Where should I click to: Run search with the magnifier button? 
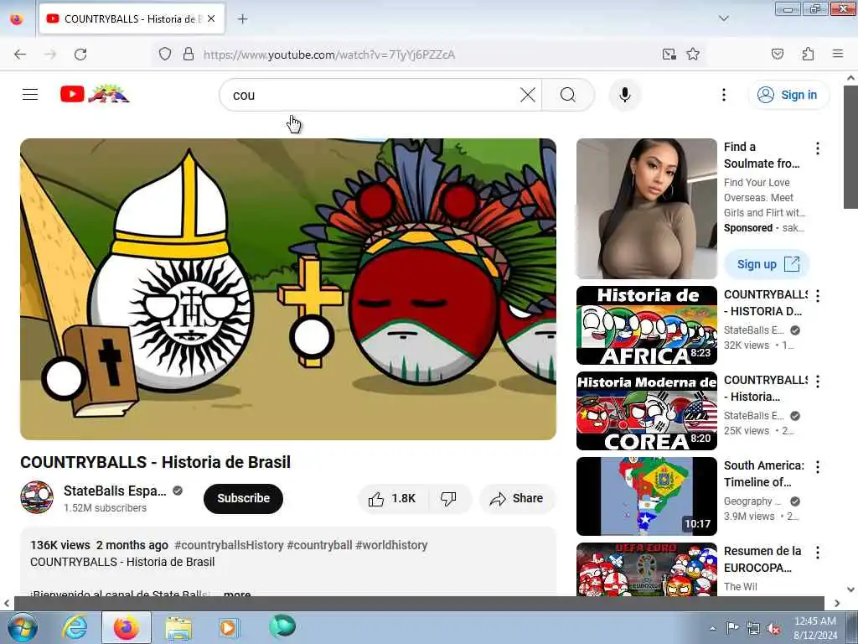point(568,95)
